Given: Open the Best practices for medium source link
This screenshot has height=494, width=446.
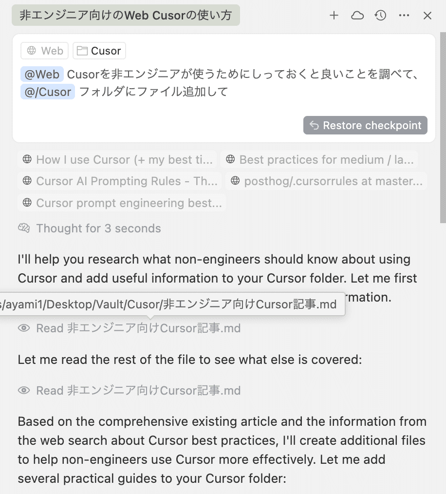Looking at the screenshot, I should tap(319, 159).
